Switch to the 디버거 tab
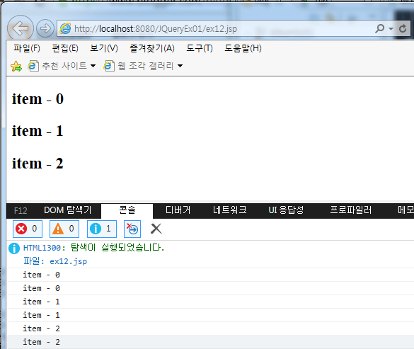The width and height of the screenshot is (414, 349). 178,210
